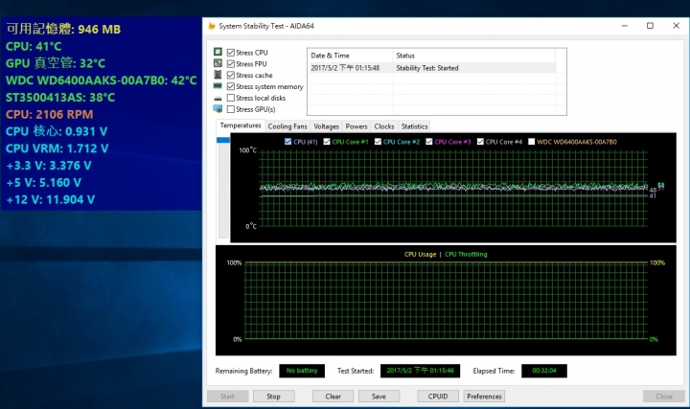Toggle the CPU Core #2 graph checkbox
The image size is (690, 409).
pos(378,142)
